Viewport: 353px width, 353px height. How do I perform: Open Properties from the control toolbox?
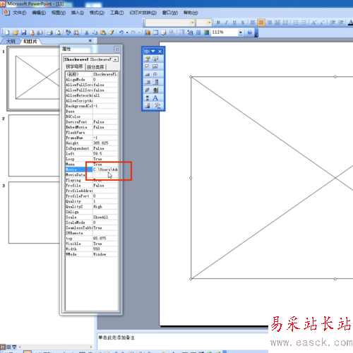tap(148, 59)
